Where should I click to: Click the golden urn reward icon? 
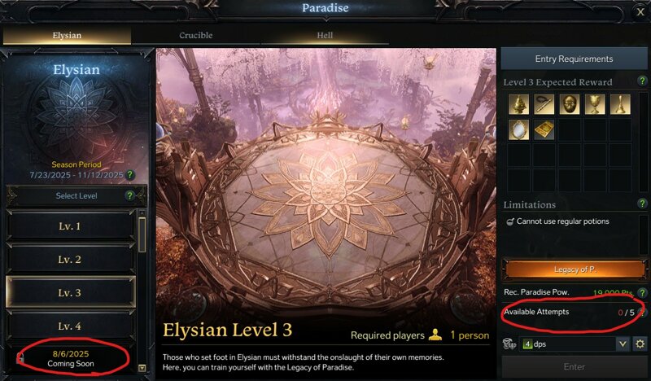pos(518,104)
